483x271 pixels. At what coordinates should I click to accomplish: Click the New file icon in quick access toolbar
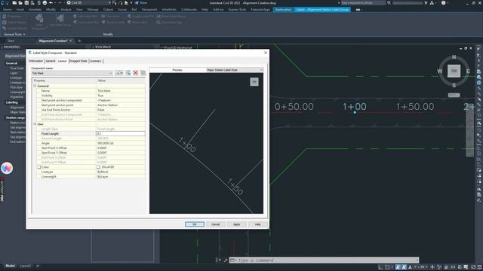[x=14, y=3]
